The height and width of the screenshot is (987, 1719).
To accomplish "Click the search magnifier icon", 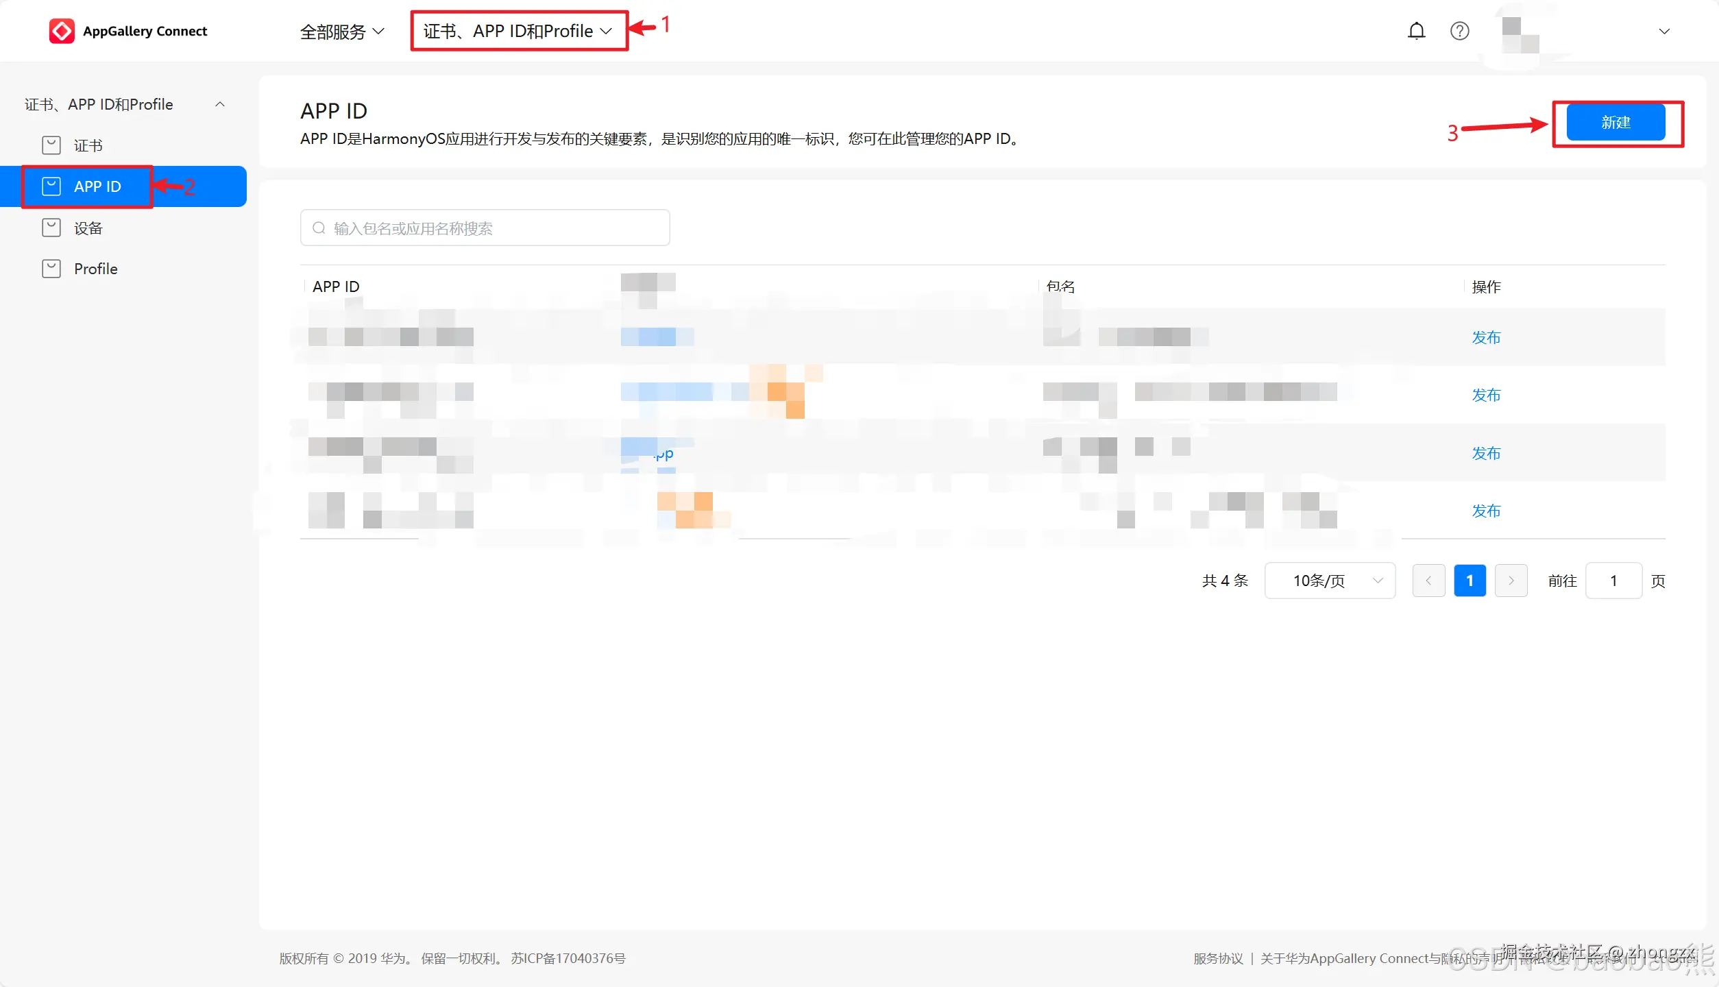I will coord(319,228).
